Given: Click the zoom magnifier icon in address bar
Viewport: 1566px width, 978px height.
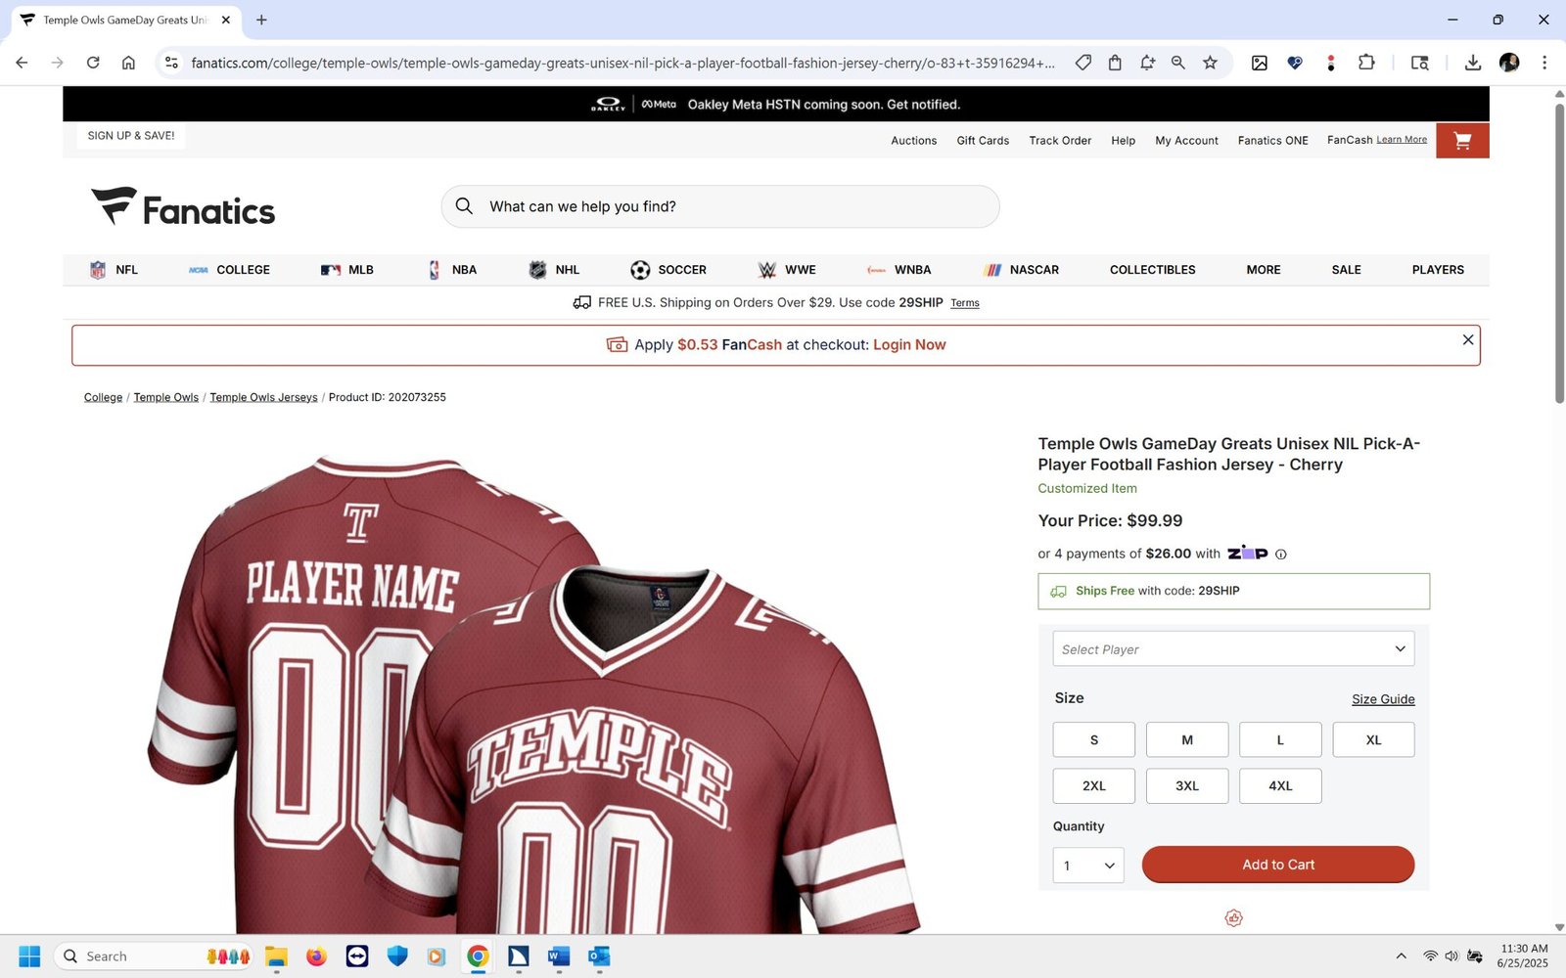Looking at the screenshot, I should tap(1178, 63).
